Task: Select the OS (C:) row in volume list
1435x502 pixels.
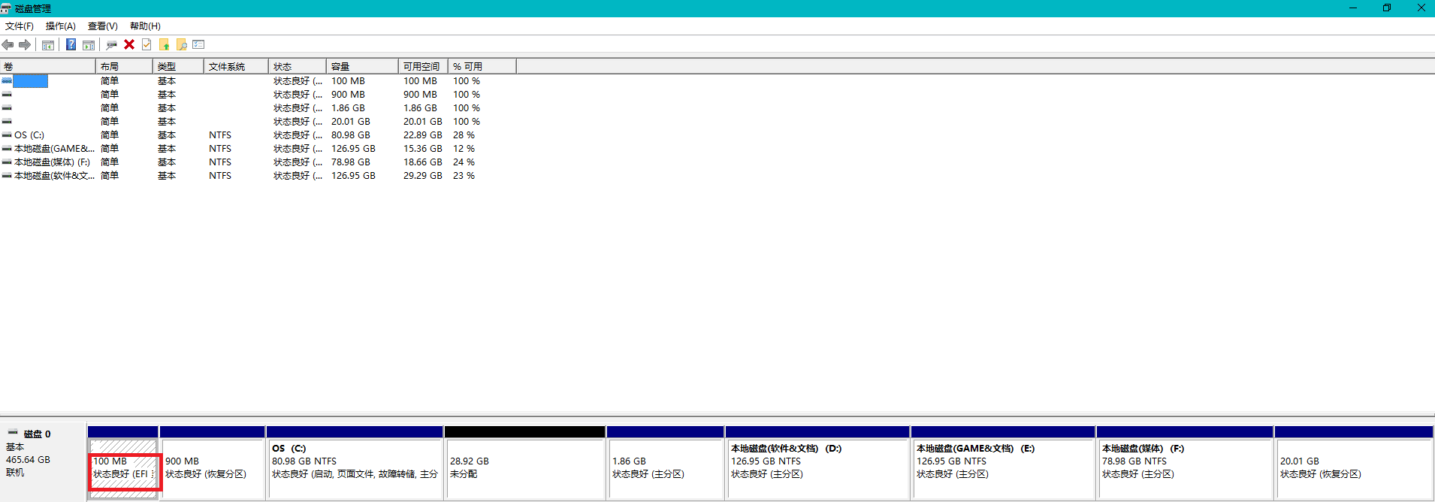Action: [29, 135]
